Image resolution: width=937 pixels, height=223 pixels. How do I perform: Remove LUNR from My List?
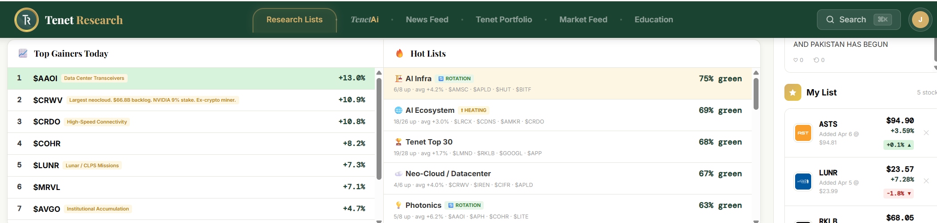926,181
